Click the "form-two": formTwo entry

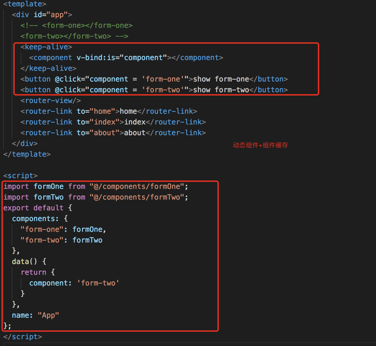pos(61,240)
